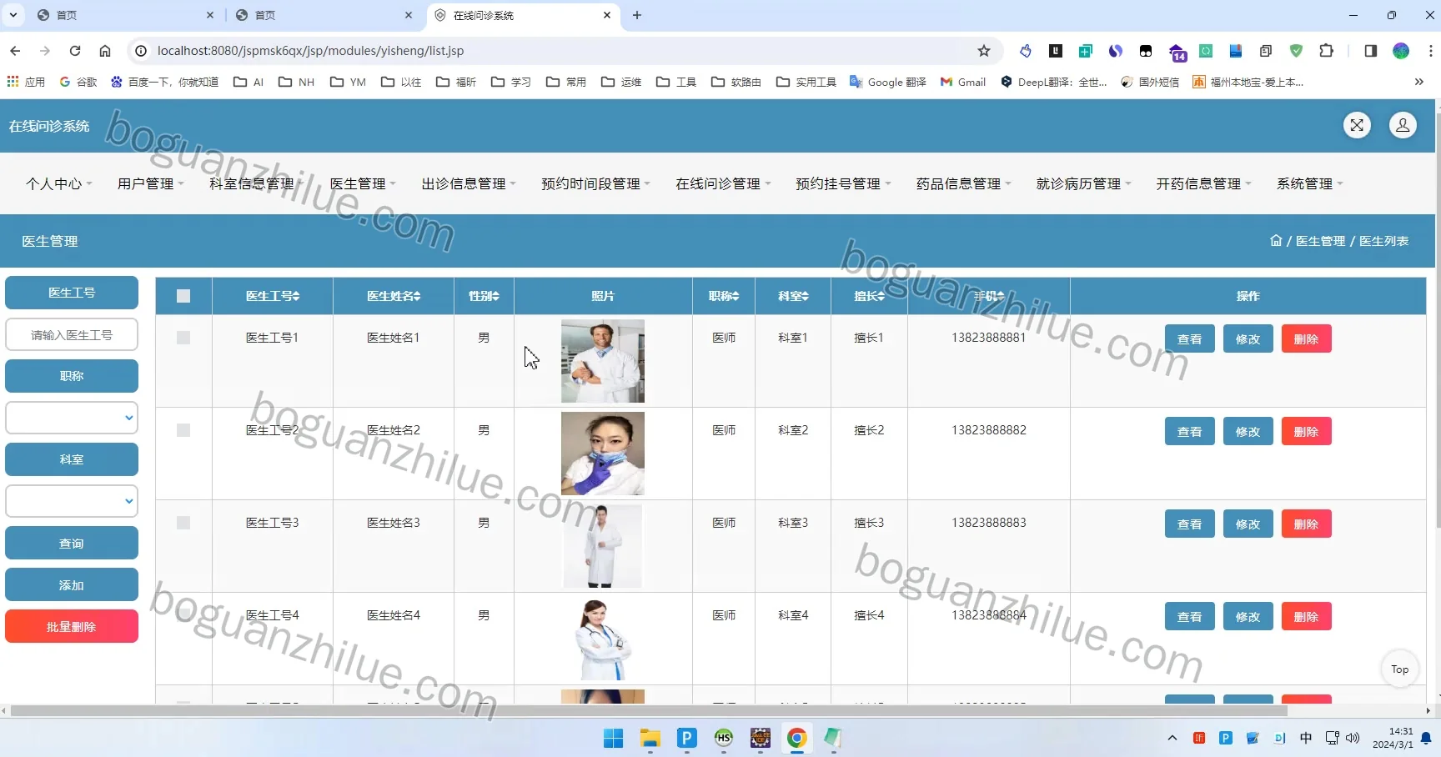Expand the 系统管理 menu

tap(1309, 183)
